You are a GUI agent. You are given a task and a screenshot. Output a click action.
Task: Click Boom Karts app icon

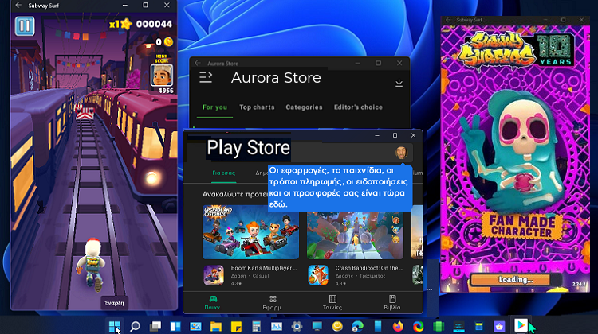point(214,275)
